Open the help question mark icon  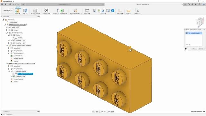click(199, 4)
